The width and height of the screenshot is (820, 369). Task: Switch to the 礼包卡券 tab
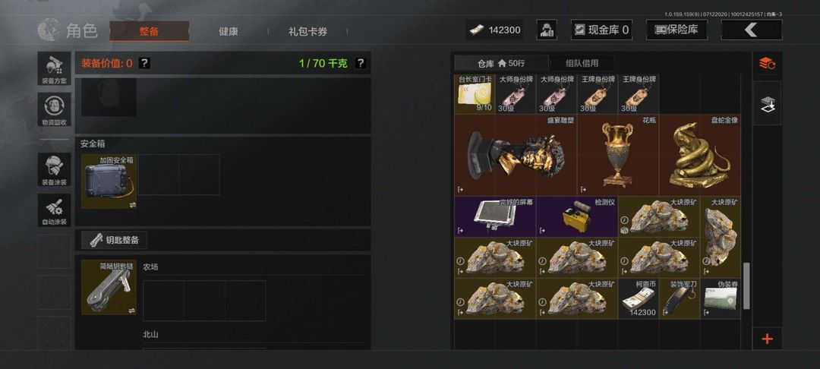coord(307,31)
